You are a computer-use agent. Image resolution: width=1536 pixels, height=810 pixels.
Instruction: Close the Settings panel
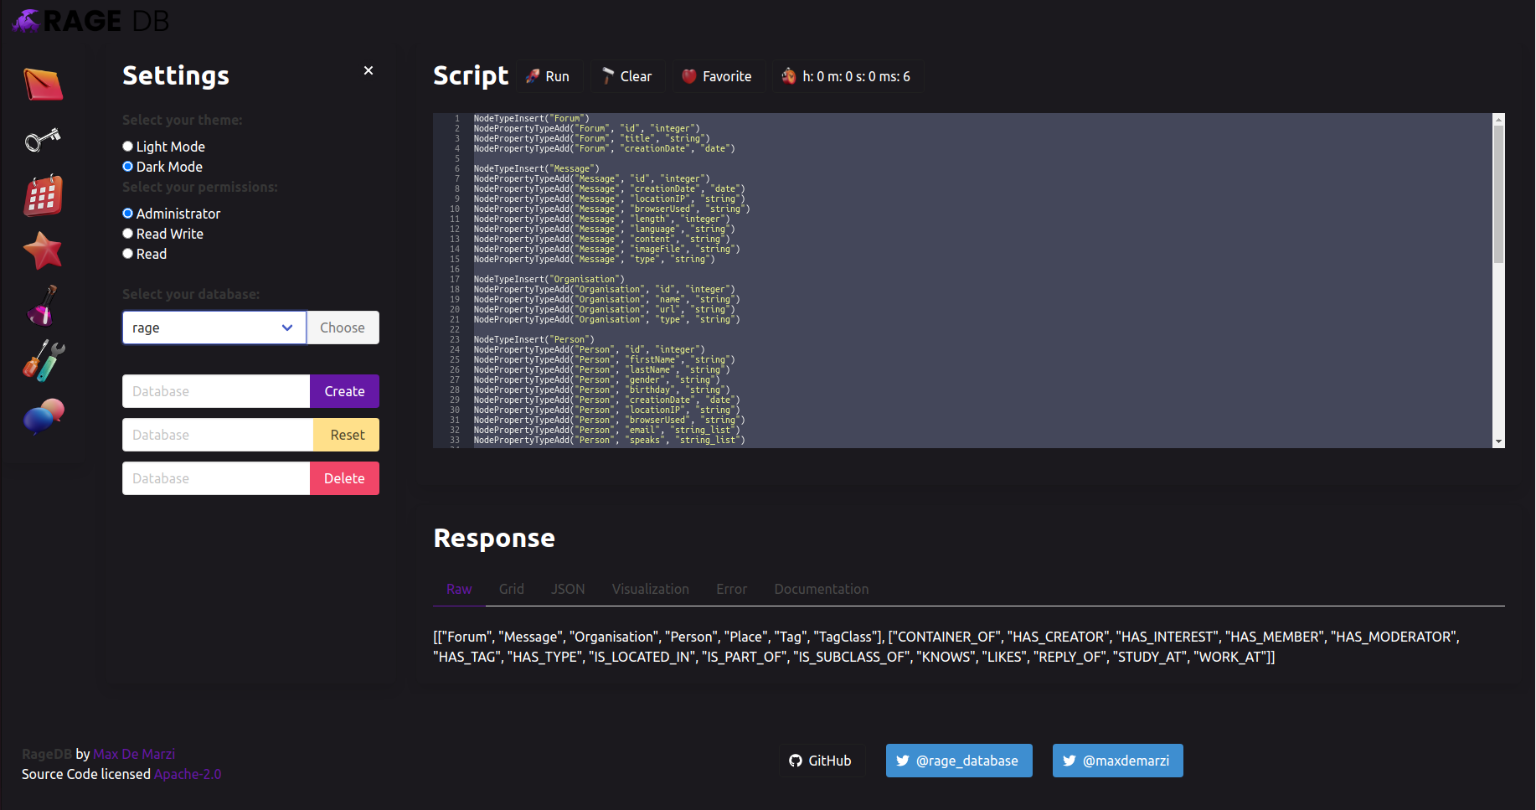tap(369, 70)
